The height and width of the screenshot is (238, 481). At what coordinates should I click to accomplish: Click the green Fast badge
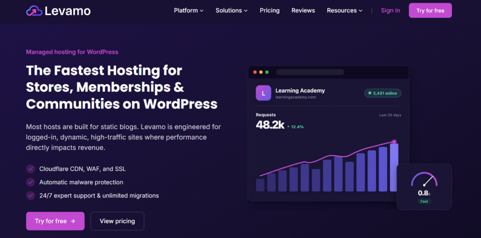coord(424,201)
